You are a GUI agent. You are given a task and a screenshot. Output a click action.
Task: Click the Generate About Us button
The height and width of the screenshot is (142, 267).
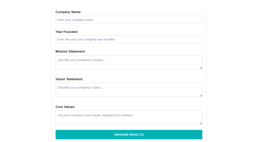[x=129, y=135]
